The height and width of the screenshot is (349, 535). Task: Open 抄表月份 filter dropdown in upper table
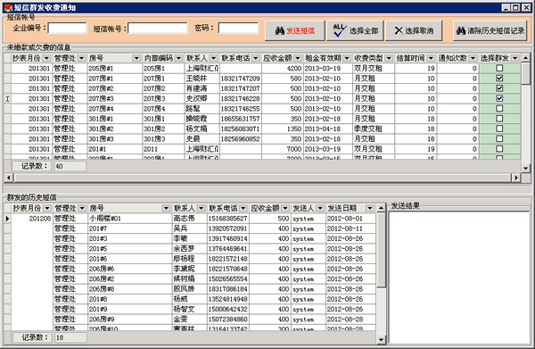point(46,58)
